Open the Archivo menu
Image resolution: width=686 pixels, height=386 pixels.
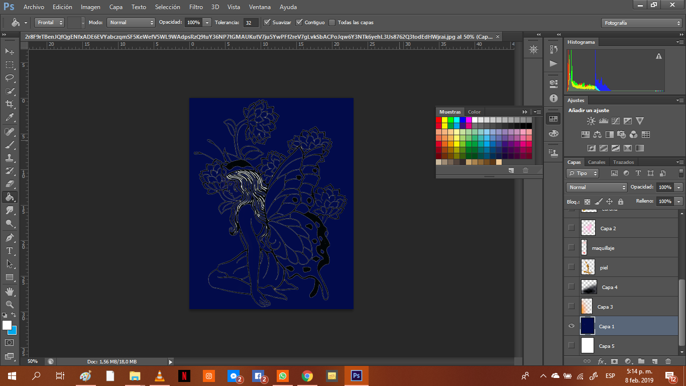pos(34,7)
